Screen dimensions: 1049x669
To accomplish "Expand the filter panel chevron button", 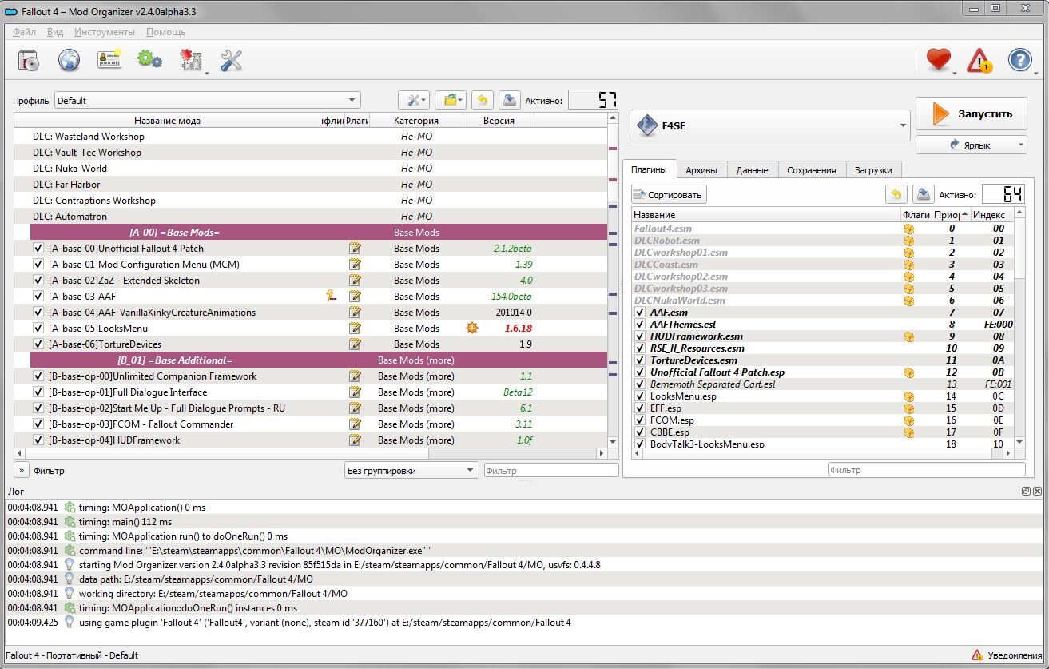I will point(21,471).
